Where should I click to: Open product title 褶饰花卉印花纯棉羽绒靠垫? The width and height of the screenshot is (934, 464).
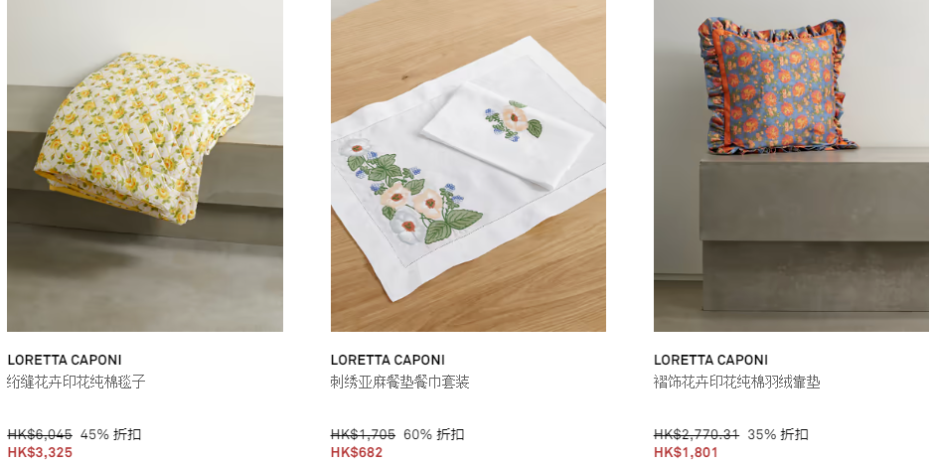tap(737, 382)
